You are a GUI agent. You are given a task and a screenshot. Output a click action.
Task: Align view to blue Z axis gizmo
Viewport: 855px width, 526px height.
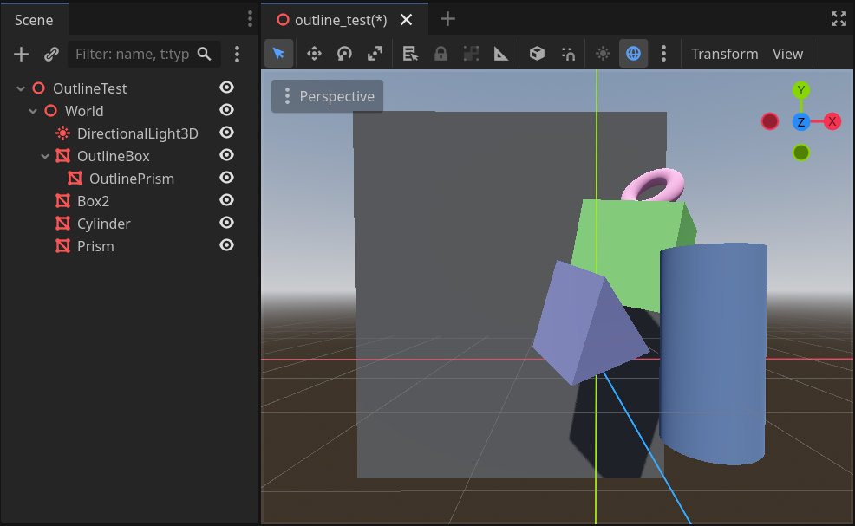(800, 121)
